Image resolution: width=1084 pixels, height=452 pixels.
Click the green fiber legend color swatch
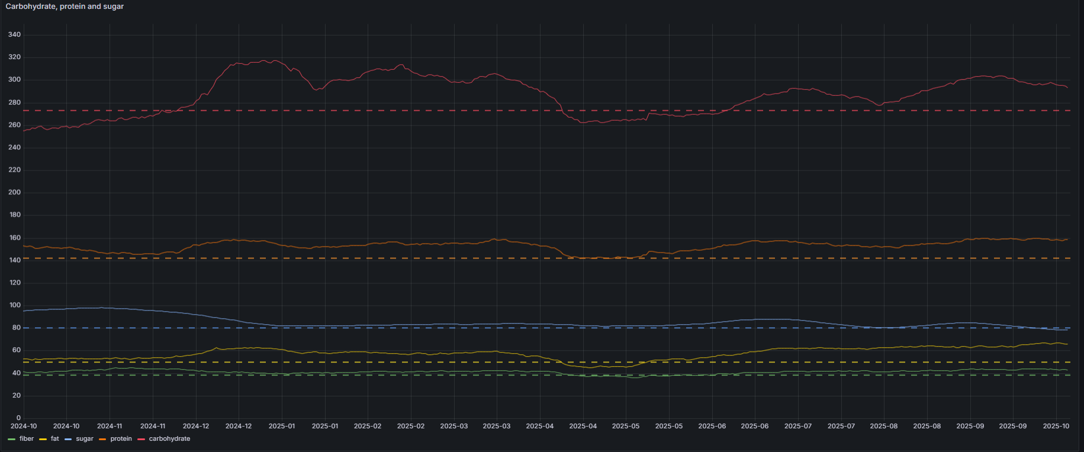click(11, 439)
